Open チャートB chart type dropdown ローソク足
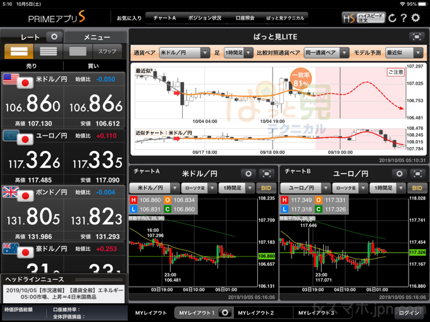The height and width of the screenshot is (322, 430). click(350, 188)
